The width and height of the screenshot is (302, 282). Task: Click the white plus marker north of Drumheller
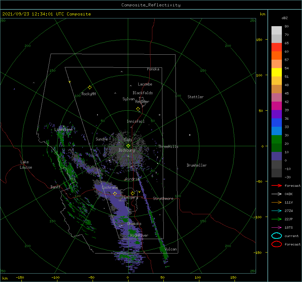tap(190, 135)
